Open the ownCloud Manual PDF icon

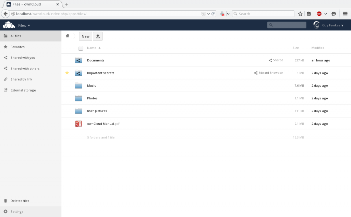(78, 123)
